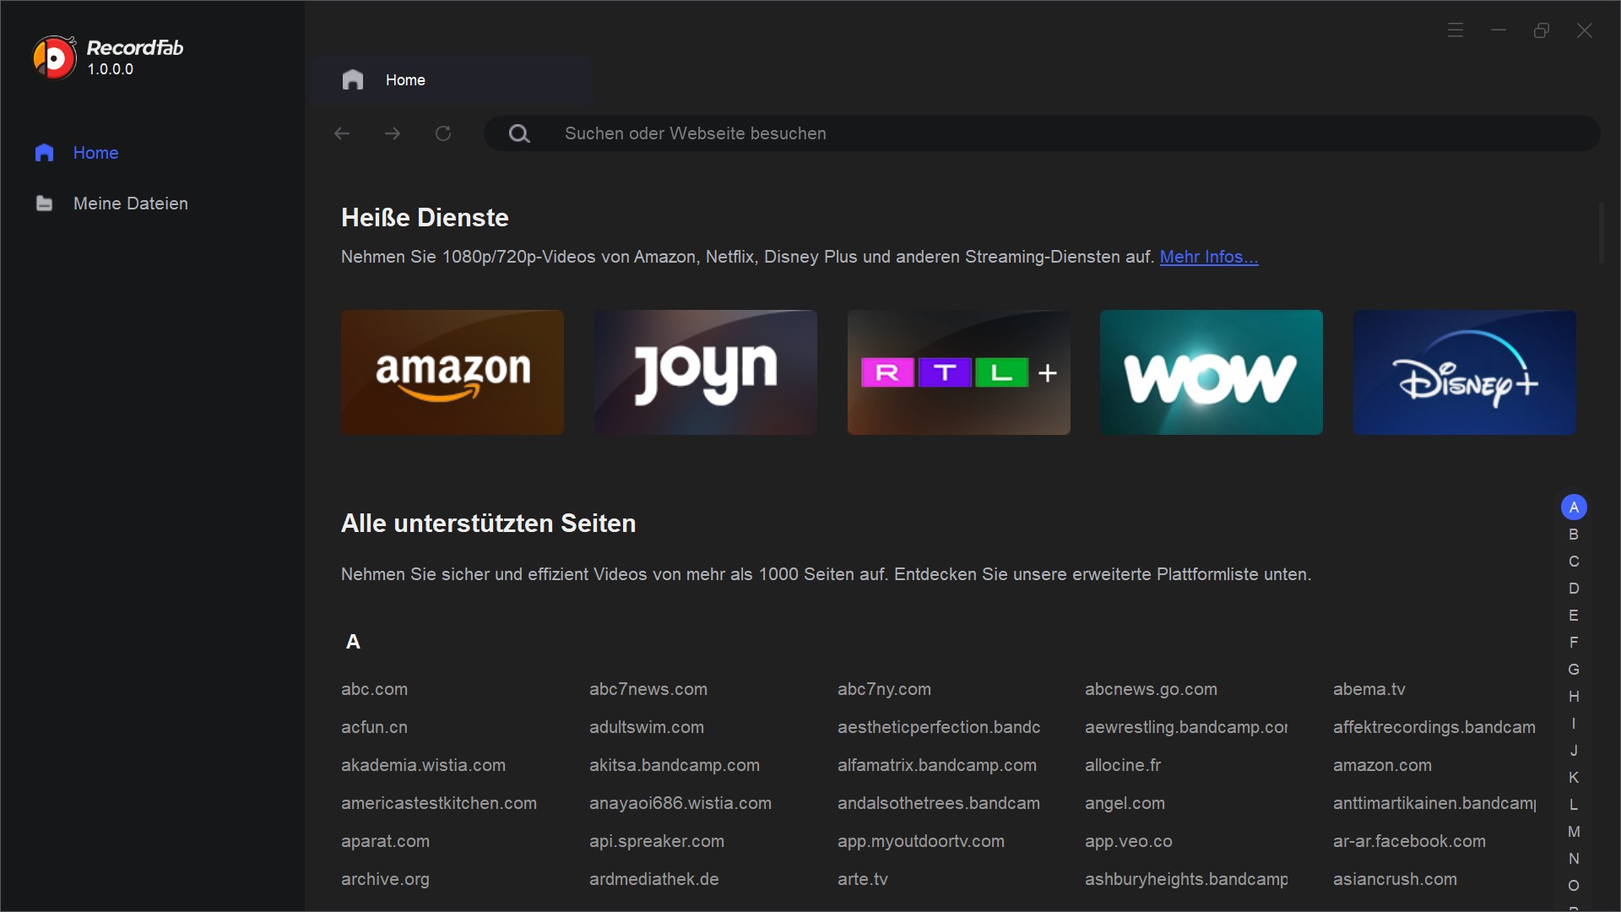The height and width of the screenshot is (912, 1621).
Task: Select the Disney+ streaming service
Action: click(x=1465, y=372)
